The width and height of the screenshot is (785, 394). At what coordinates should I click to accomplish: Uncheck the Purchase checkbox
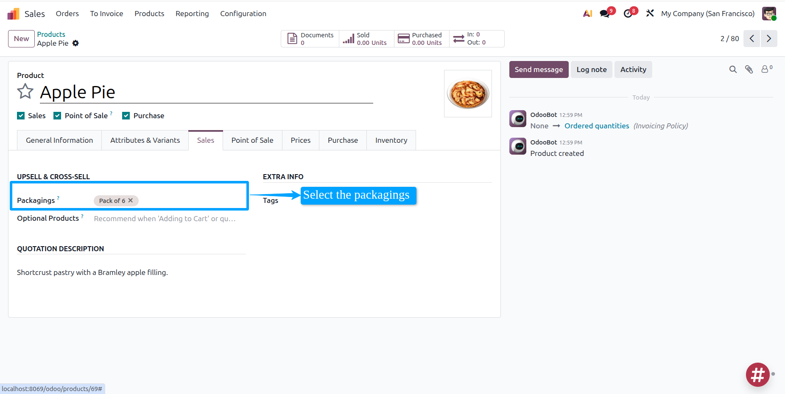point(126,115)
